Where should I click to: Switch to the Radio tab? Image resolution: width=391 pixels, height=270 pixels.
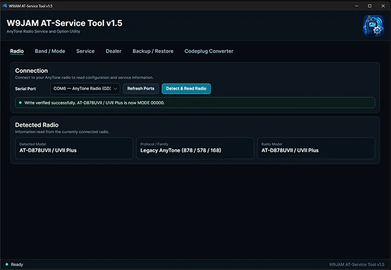[x=17, y=51]
